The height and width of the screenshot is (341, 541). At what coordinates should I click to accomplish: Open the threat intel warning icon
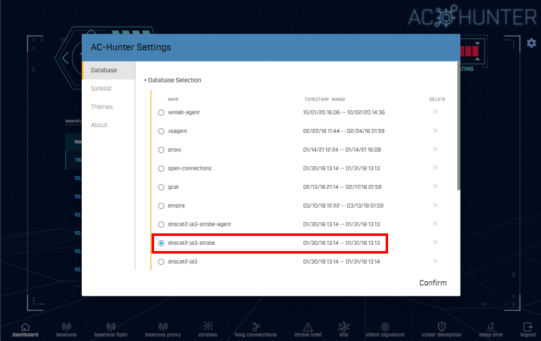tap(308, 327)
